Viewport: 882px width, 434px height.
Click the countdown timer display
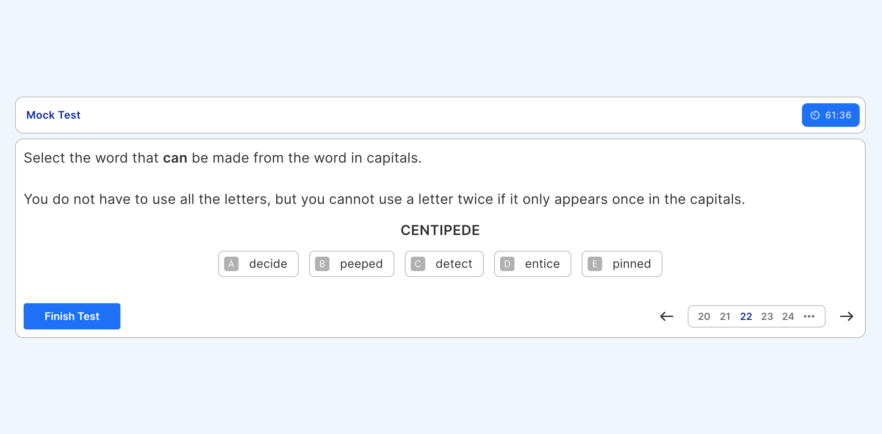tap(831, 115)
